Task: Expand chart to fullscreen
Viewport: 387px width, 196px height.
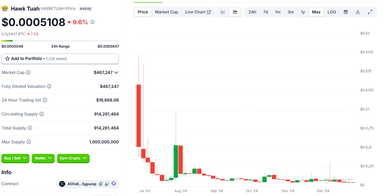Action: click(x=370, y=12)
